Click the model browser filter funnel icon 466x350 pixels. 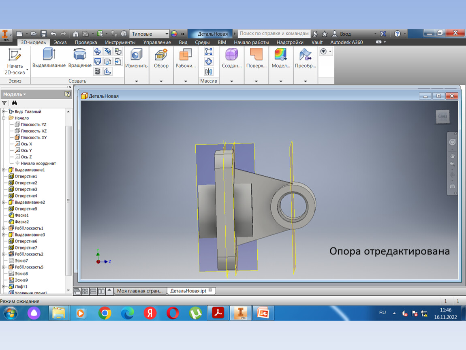tap(4, 103)
